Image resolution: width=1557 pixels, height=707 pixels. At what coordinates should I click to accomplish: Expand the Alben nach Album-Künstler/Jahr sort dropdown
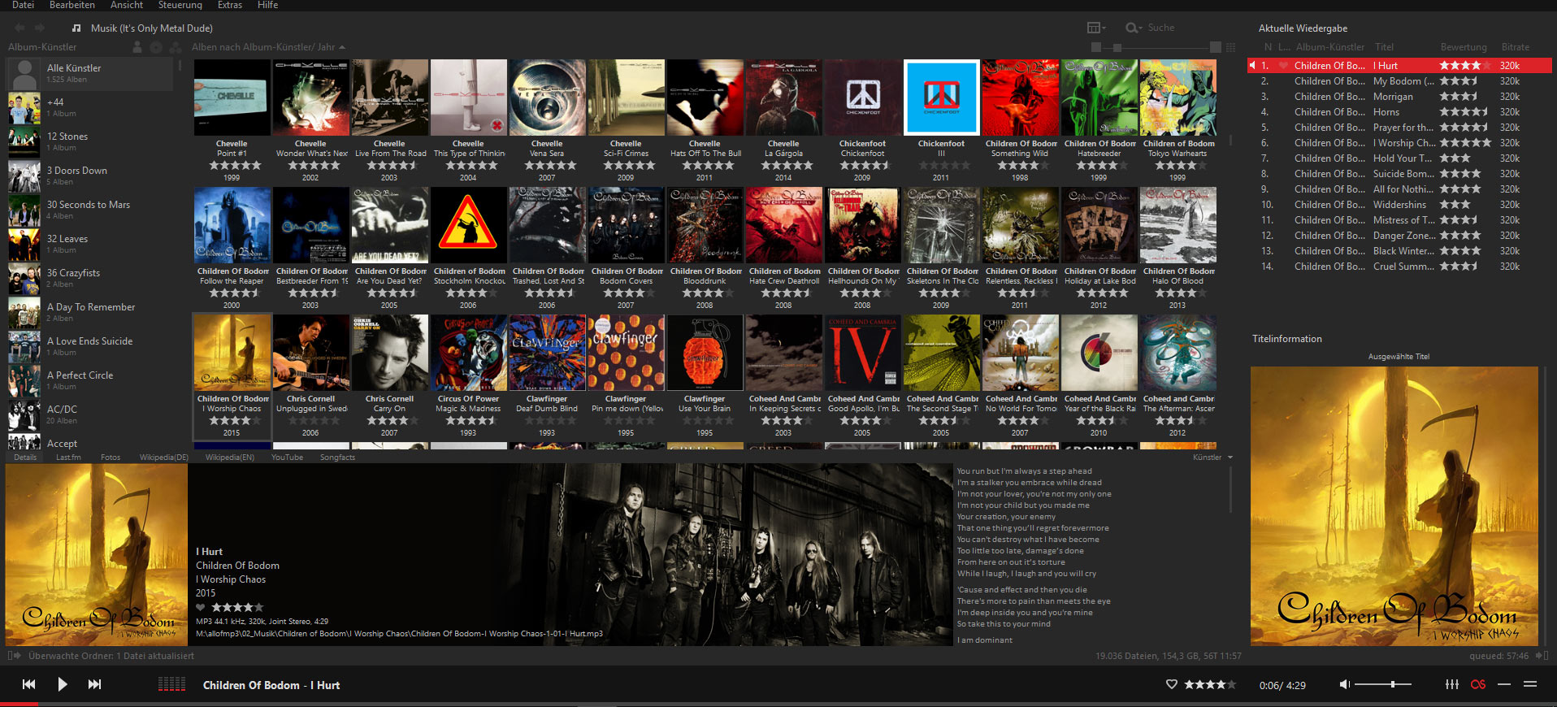pyautogui.click(x=268, y=47)
